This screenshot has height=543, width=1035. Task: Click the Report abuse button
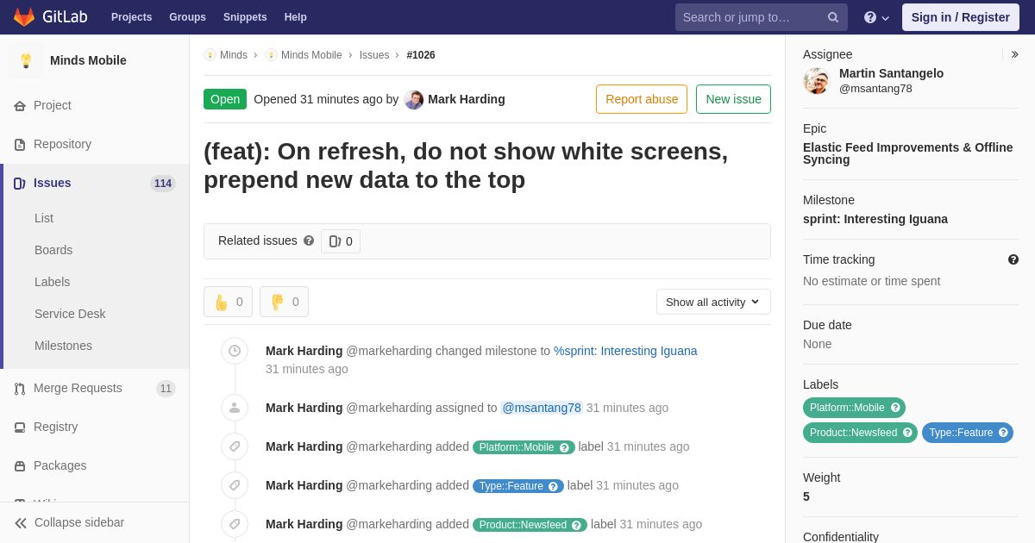coord(642,99)
